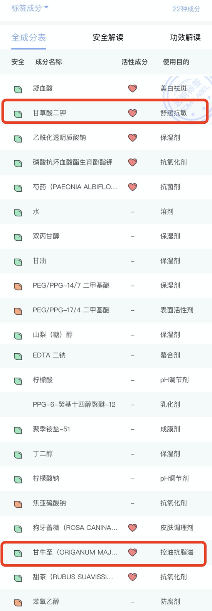
Task: Click the 活性成分 column header
Action: pos(135,62)
